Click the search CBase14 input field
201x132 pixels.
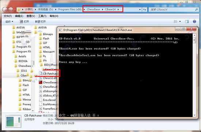pos(172,10)
